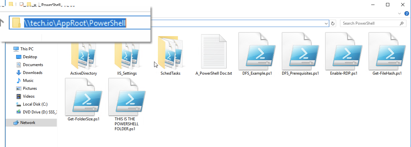Click the SchedTasks folder name

click(171, 73)
